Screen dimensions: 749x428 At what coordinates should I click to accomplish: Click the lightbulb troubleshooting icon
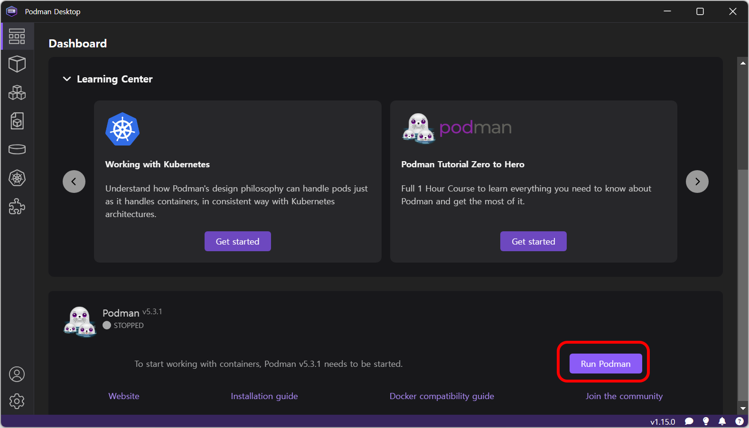pos(706,421)
